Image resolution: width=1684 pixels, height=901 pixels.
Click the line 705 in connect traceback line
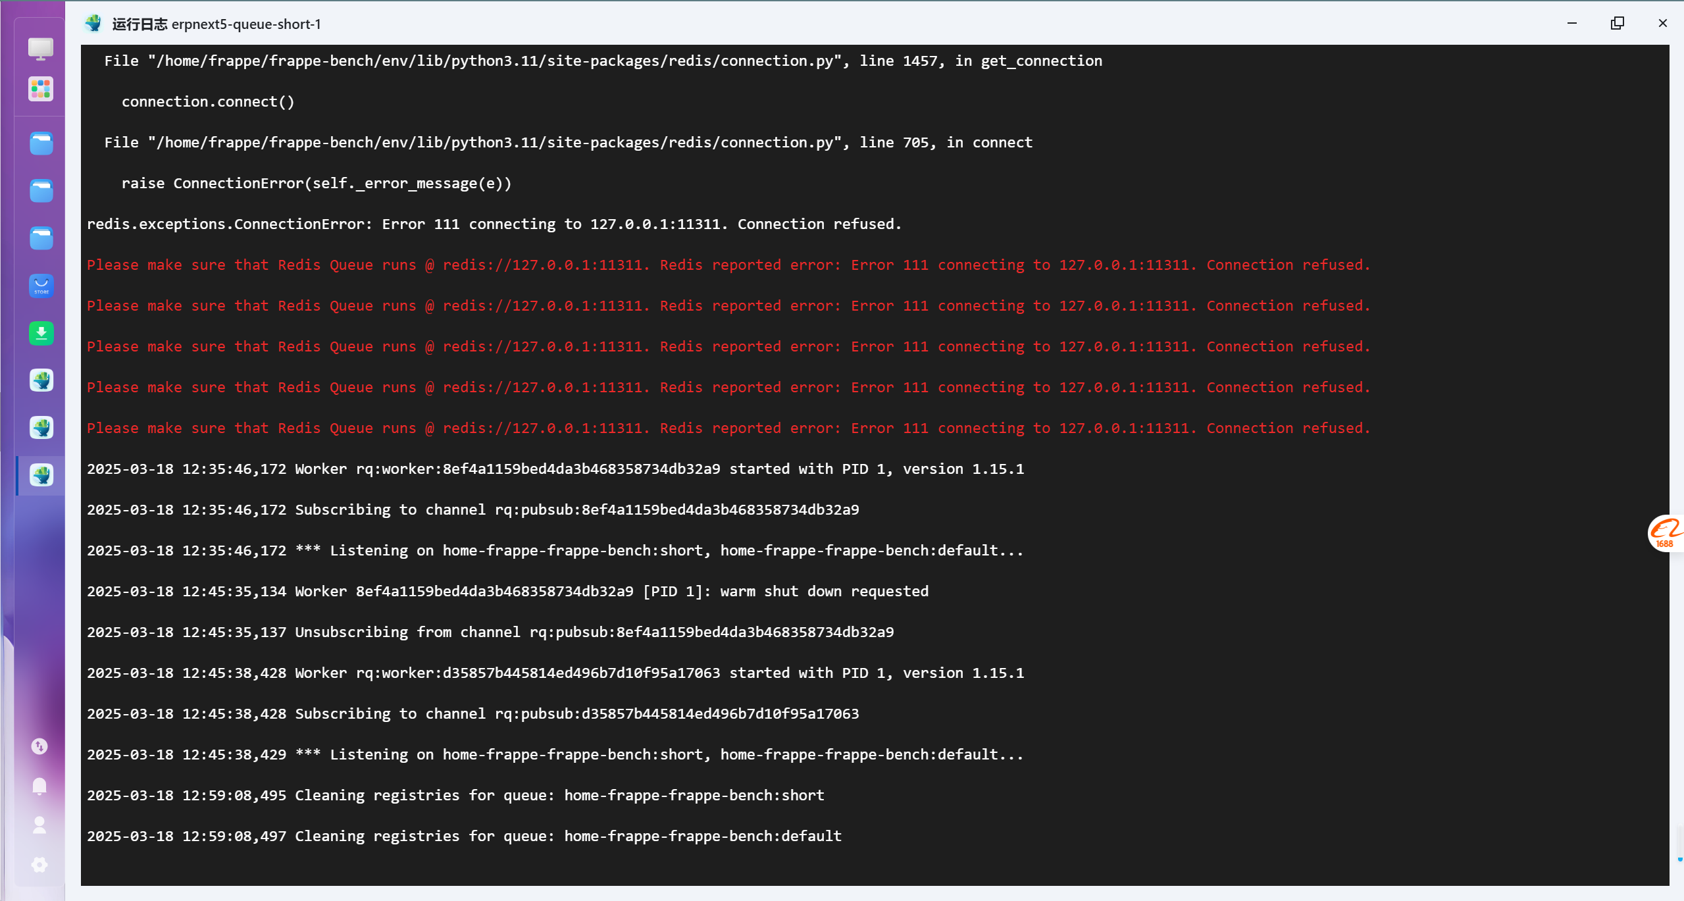point(569,142)
